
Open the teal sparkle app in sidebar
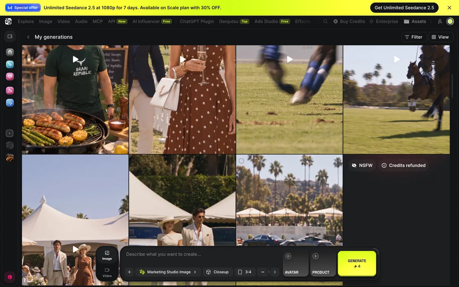(x=10, y=64)
